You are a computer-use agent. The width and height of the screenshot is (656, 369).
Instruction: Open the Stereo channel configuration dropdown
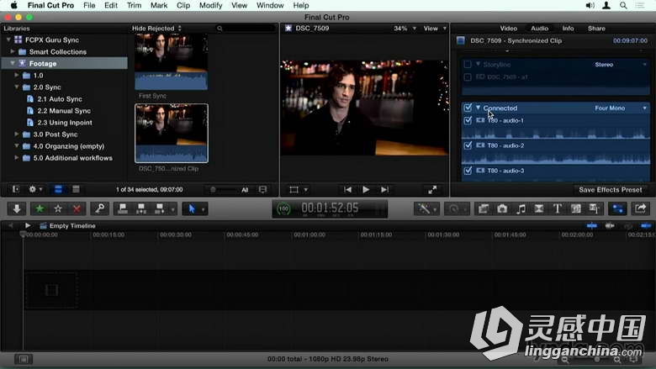(x=621, y=65)
